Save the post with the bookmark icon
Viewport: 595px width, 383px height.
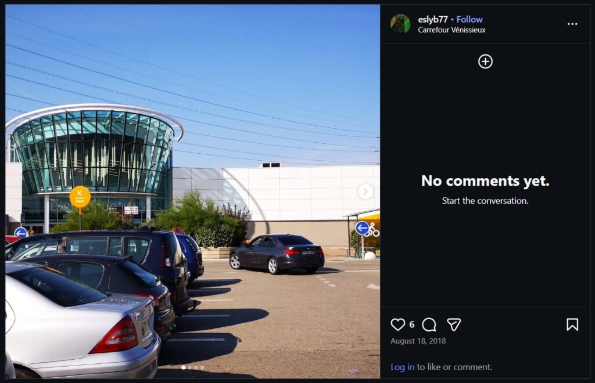coord(572,324)
